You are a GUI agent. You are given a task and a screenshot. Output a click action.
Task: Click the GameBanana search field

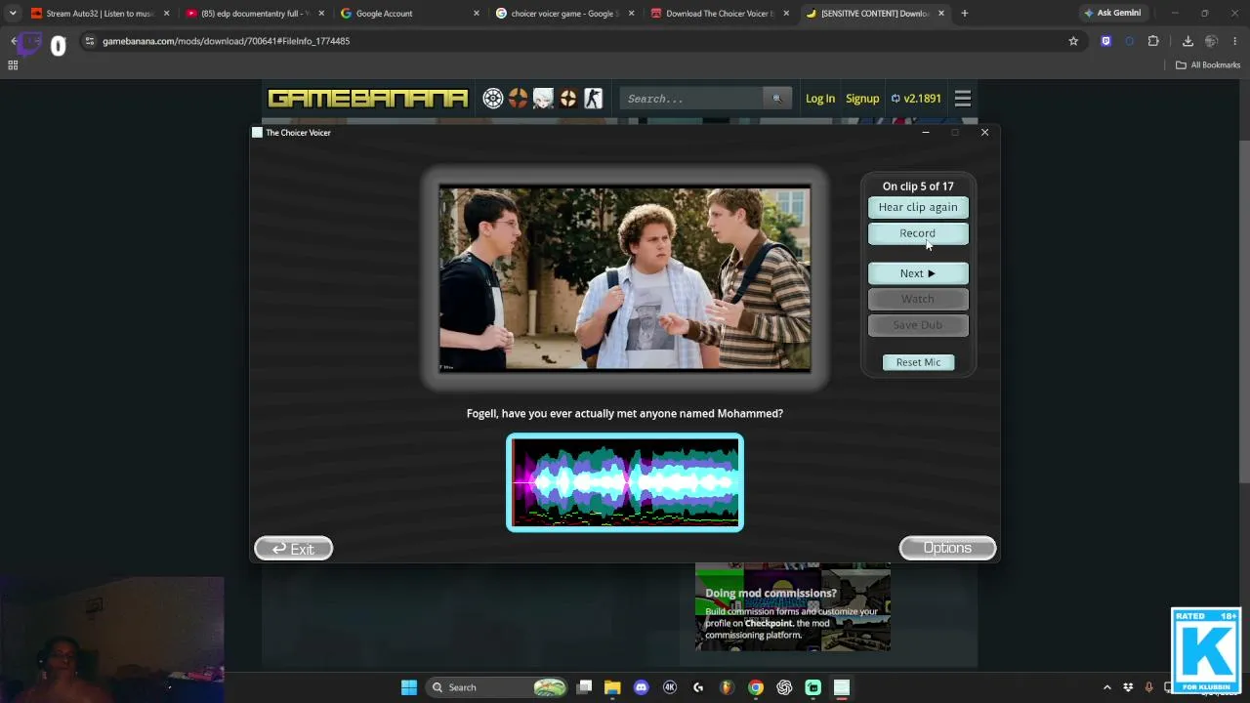[x=692, y=99]
